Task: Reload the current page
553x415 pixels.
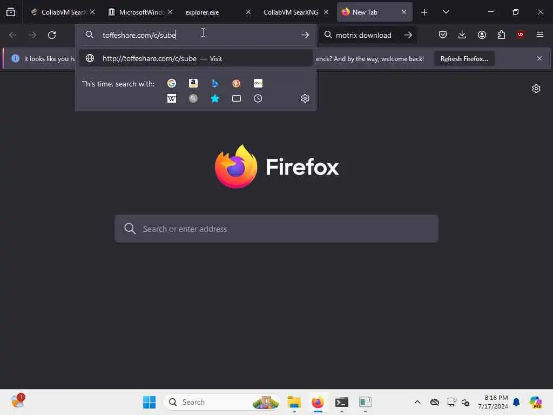Action: pyautogui.click(x=52, y=35)
